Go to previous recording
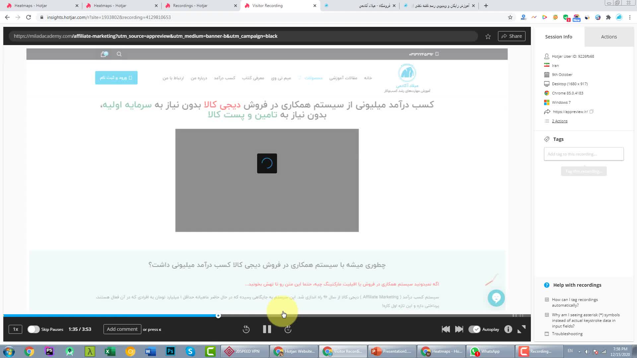637x358 pixels. click(446, 329)
